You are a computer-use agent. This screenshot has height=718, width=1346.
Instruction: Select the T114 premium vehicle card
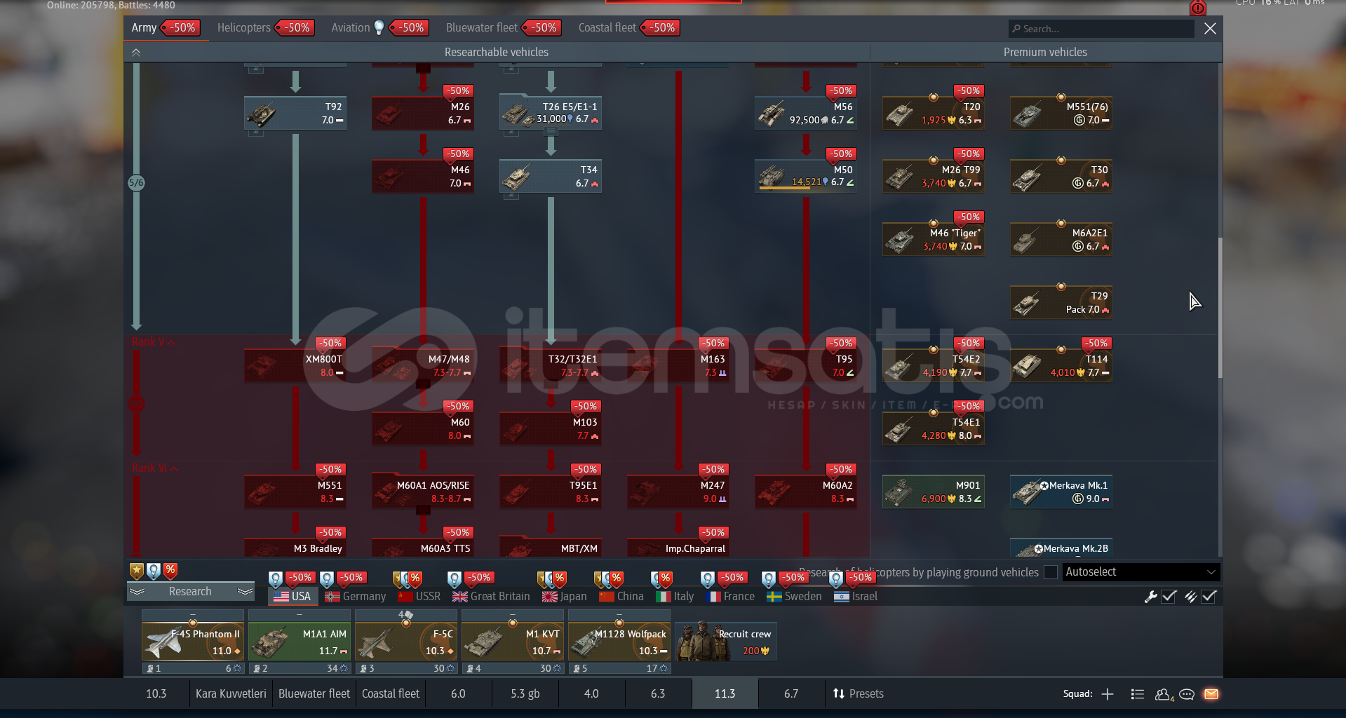[x=1061, y=365]
